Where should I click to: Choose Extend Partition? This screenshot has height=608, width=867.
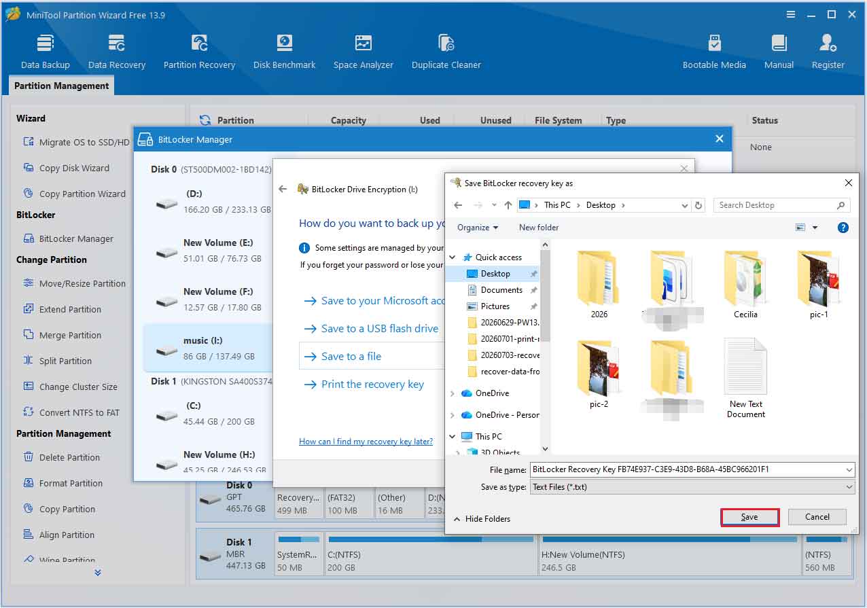click(63, 309)
